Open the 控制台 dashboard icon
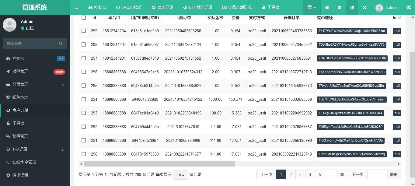415x186 pixels. click(x=91, y=7)
